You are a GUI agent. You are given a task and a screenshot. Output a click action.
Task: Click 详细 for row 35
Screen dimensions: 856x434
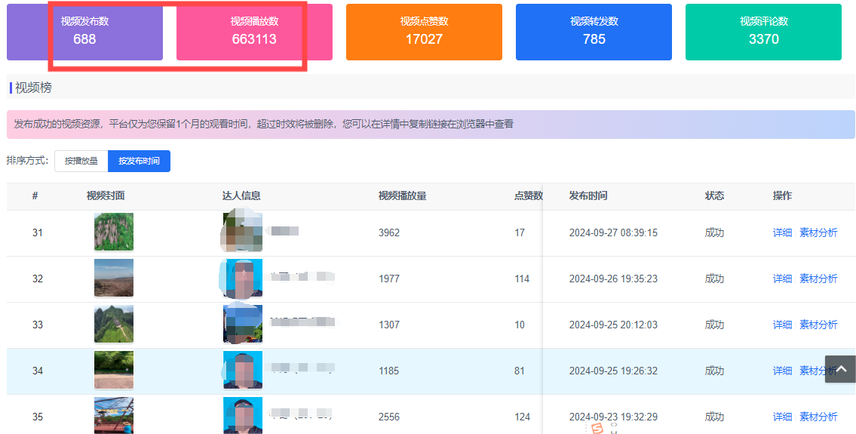click(782, 417)
